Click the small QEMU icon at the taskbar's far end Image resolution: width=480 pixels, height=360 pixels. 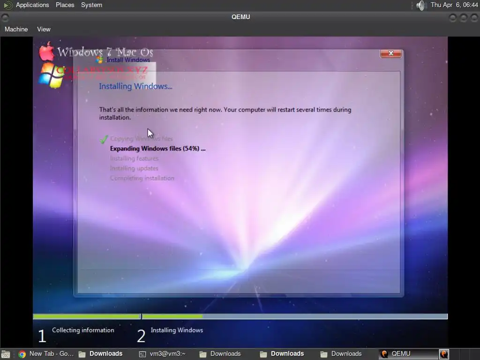[x=444, y=354]
